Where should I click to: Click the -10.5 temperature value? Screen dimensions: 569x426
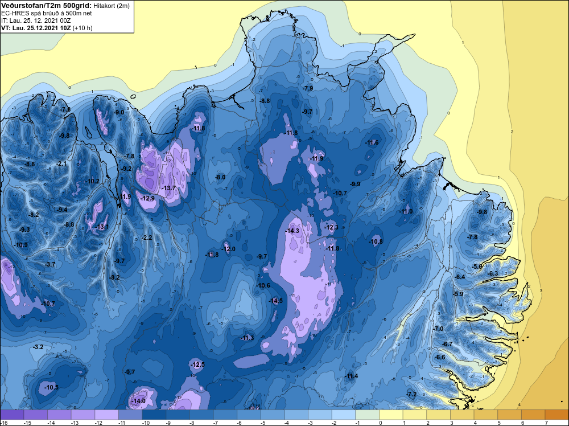click(52, 387)
